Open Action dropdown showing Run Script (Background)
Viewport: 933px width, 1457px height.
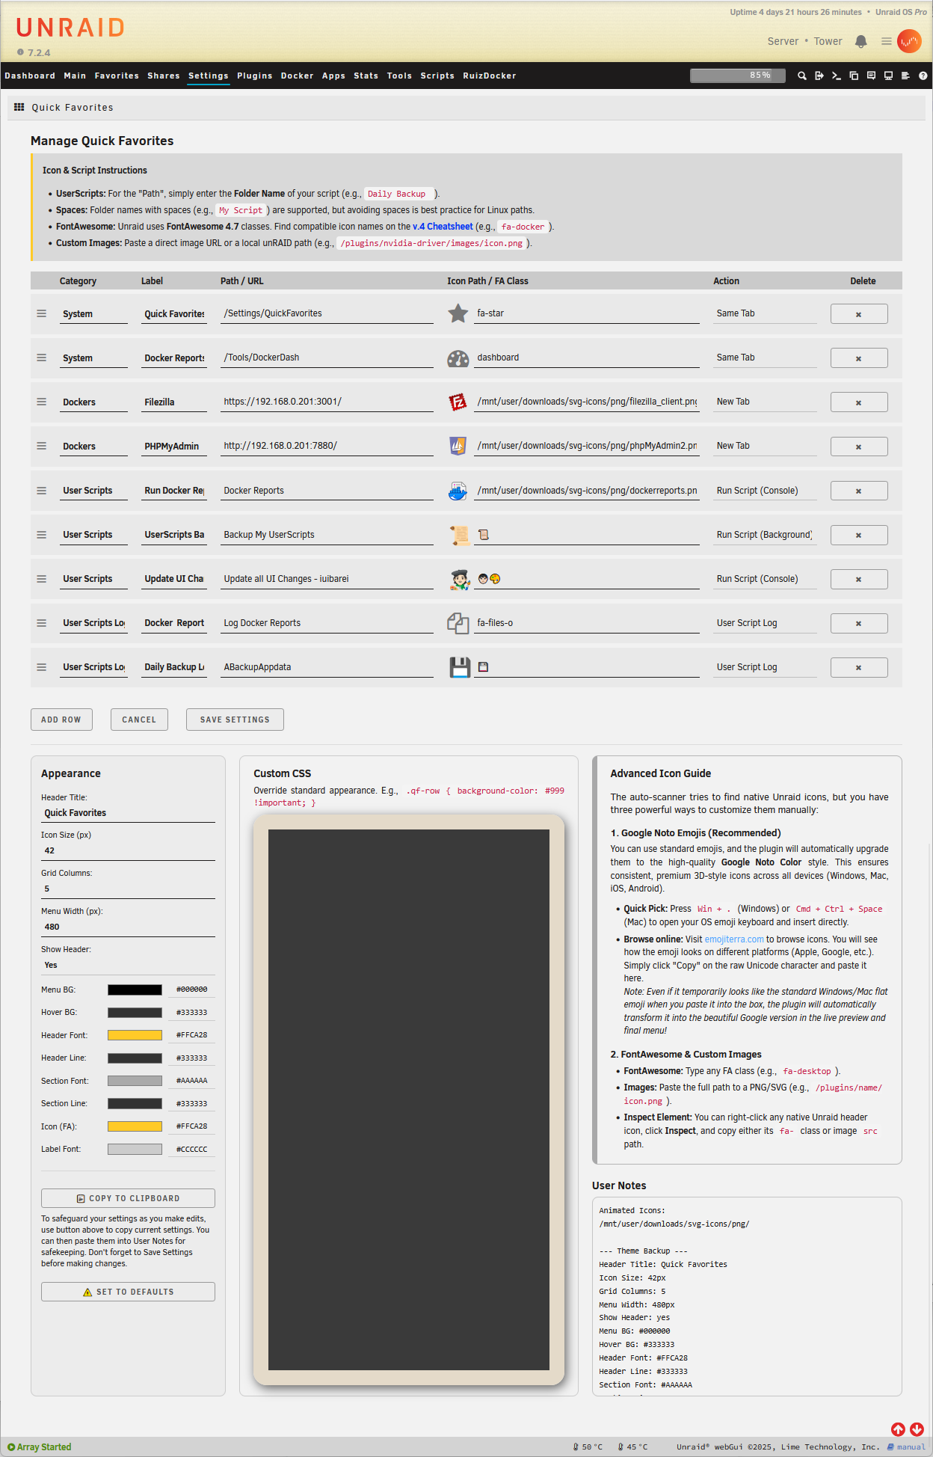pos(765,535)
